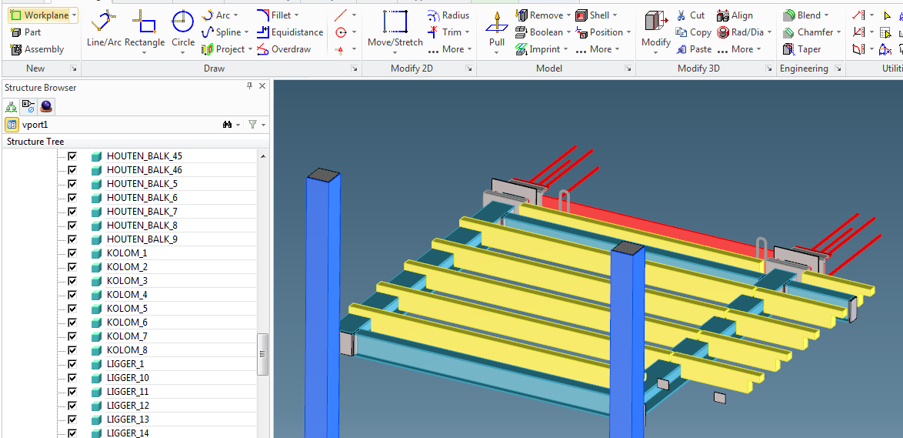Open the More dropdown in Modify 3D
The width and height of the screenshot is (903, 438).
click(x=739, y=49)
